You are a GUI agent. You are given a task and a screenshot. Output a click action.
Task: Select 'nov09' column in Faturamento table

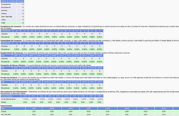coord(108,108)
